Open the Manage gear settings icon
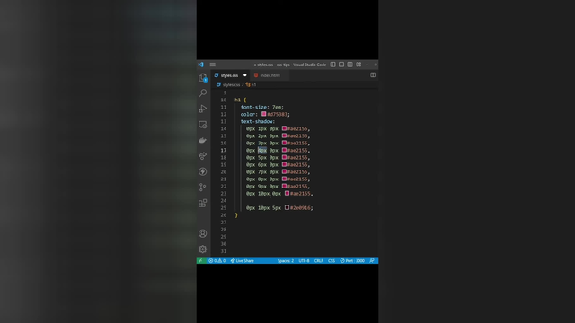Screen dimensions: 575x323 (x=203, y=249)
